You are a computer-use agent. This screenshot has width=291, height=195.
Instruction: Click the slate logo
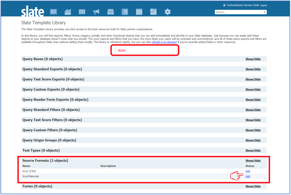[33, 11]
